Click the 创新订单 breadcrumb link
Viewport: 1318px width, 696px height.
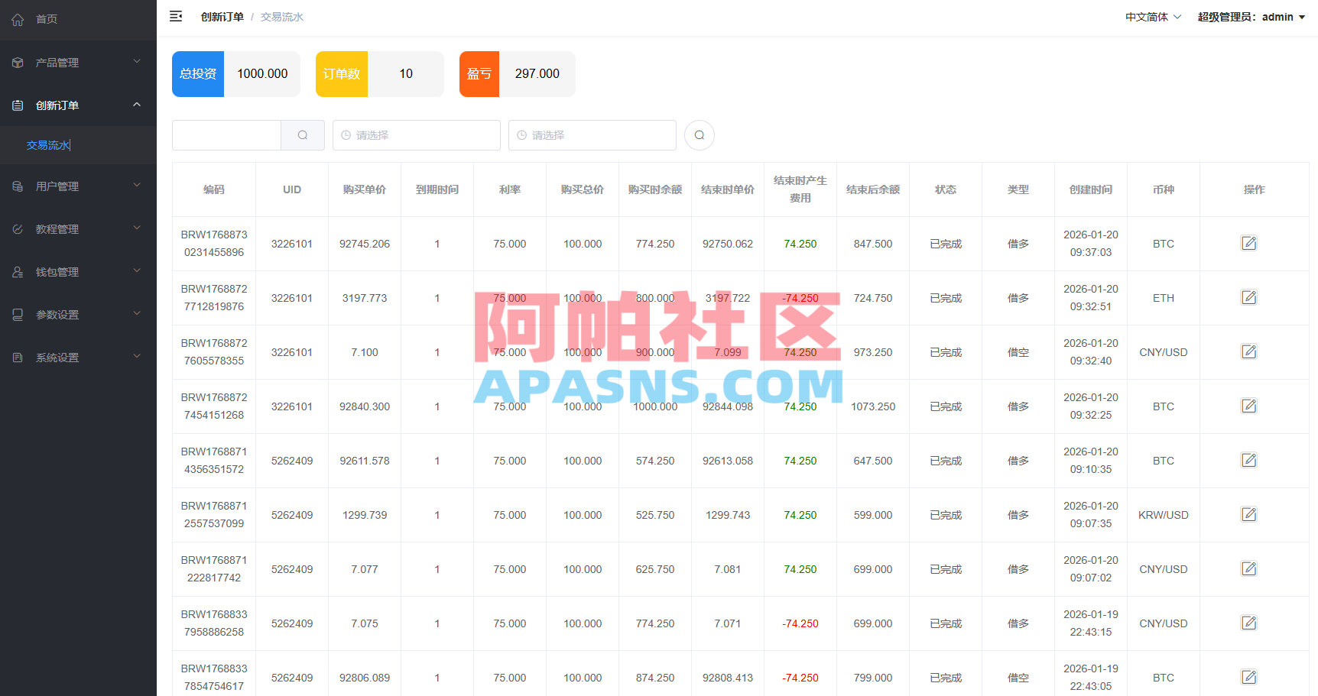222,17
